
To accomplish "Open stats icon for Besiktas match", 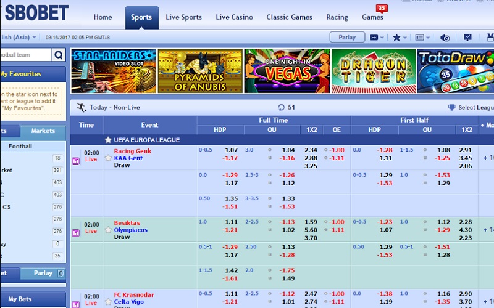I will 76,233.
